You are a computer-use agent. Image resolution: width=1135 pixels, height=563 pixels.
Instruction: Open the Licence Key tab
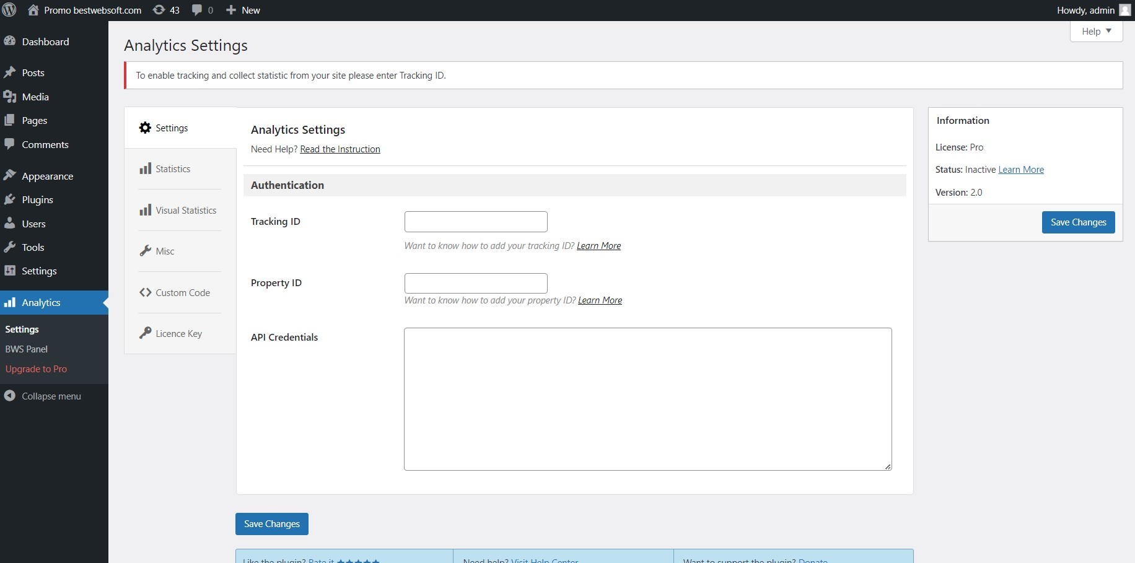tap(180, 333)
